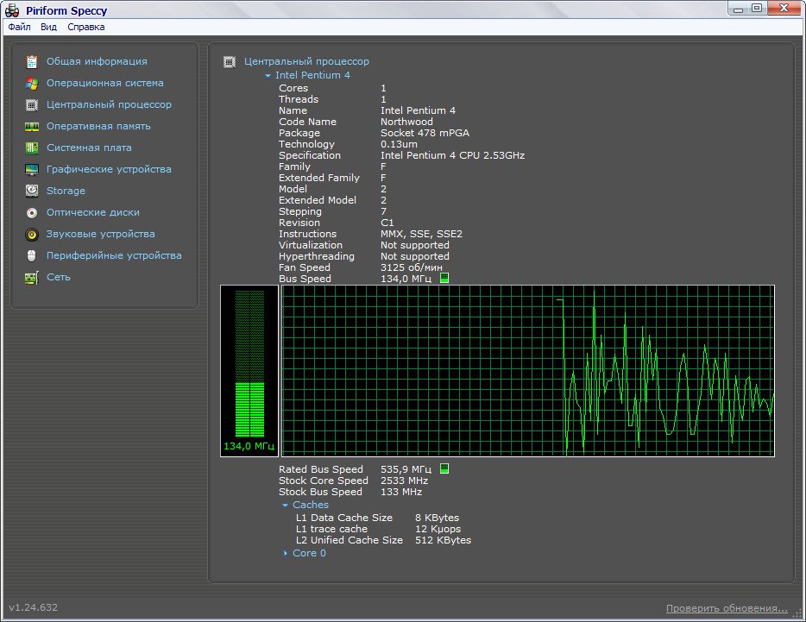
Task: Open the Системная плата section
Action: tap(89, 148)
